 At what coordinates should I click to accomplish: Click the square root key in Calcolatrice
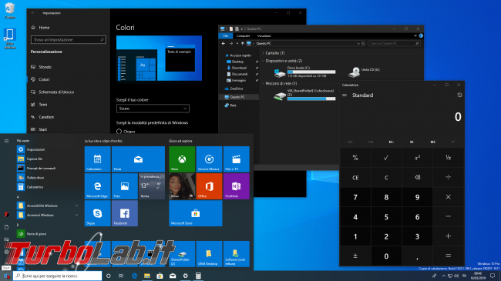(386, 157)
